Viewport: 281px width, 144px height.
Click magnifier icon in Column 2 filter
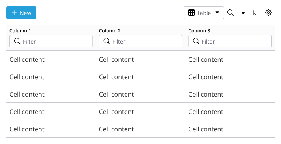[x=107, y=41]
